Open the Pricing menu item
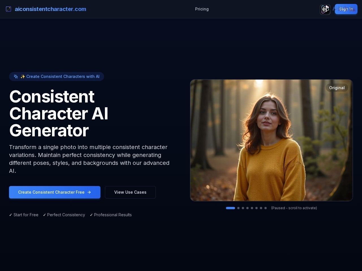 [202, 9]
